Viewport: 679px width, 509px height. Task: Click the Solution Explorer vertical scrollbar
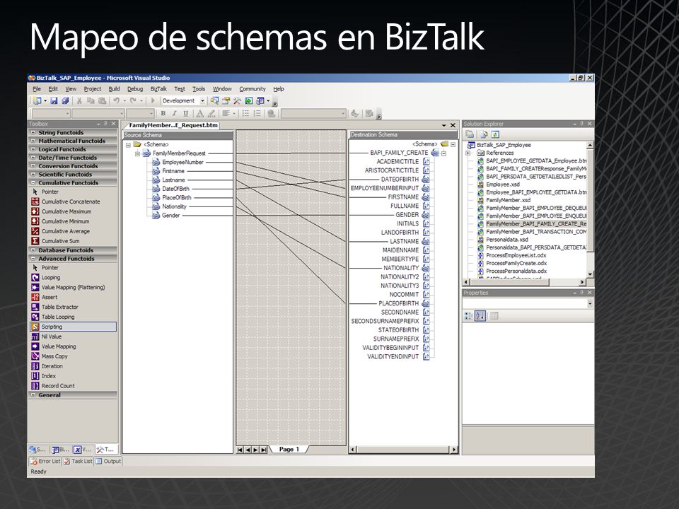click(590, 210)
